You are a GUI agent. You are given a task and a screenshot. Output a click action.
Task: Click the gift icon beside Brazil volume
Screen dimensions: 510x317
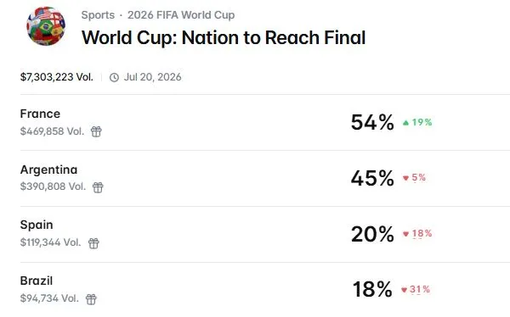(91, 299)
